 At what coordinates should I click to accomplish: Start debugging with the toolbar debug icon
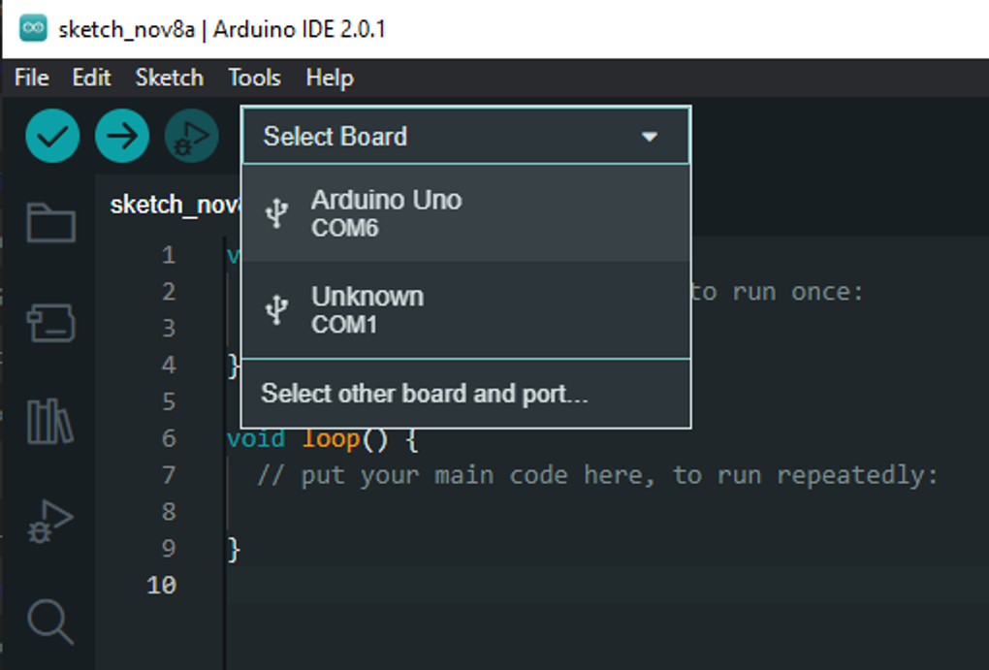(191, 137)
